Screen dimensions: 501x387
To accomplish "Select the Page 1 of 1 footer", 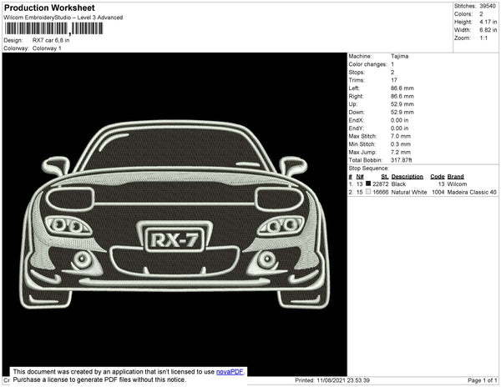I will (x=482, y=380).
